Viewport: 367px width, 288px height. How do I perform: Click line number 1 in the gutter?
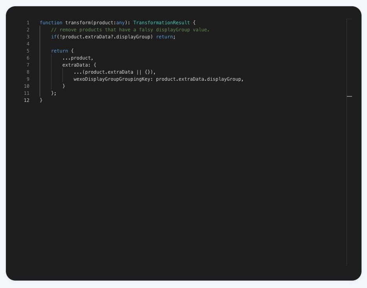tap(28, 23)
